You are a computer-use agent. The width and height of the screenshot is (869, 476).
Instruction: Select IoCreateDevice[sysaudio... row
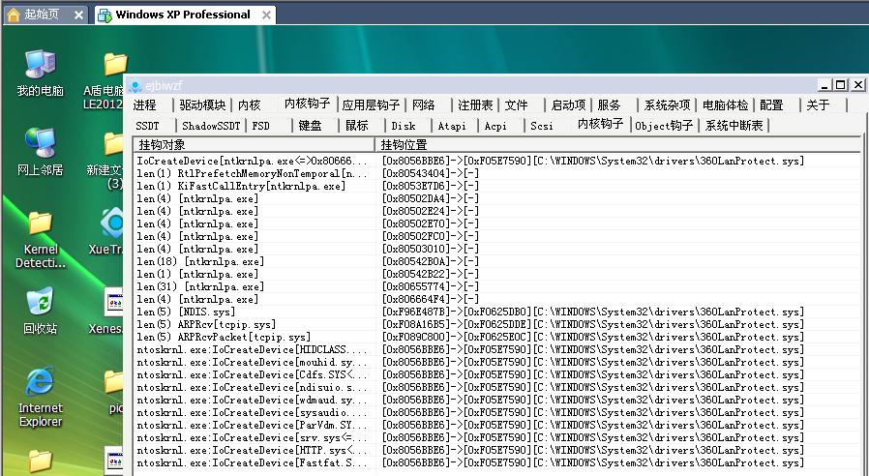click(x=497, y=412)
